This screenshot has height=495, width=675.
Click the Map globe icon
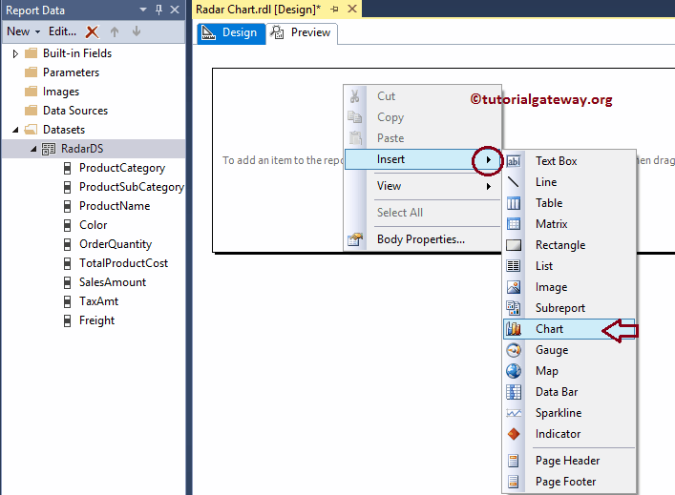click(513, 371)
